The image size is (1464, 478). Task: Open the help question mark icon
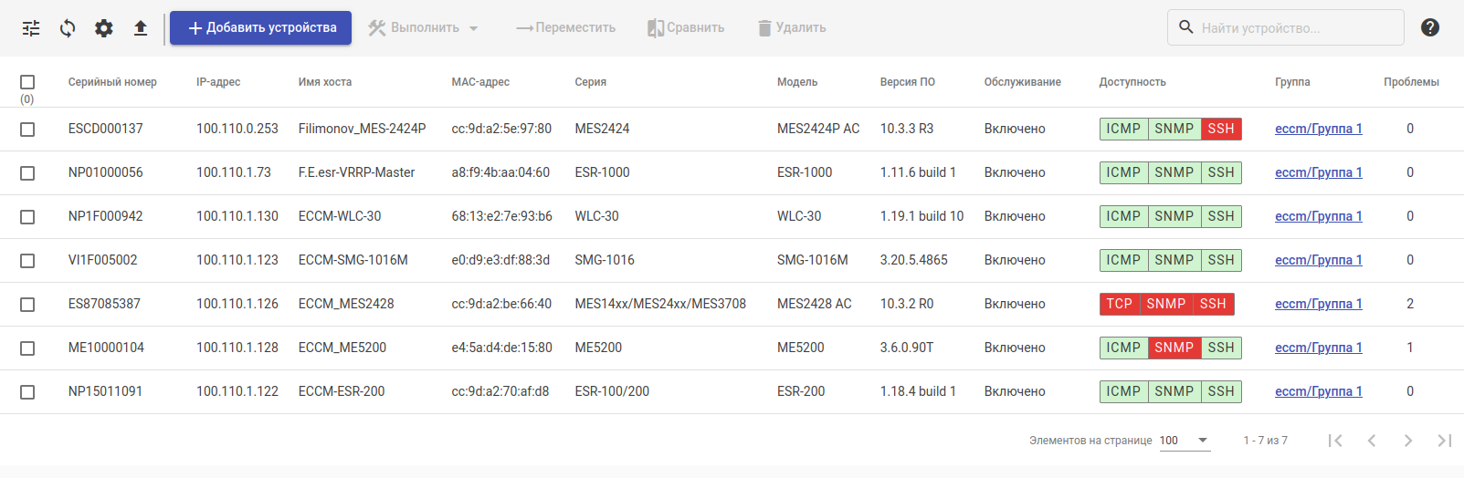tap(1430, 27)
